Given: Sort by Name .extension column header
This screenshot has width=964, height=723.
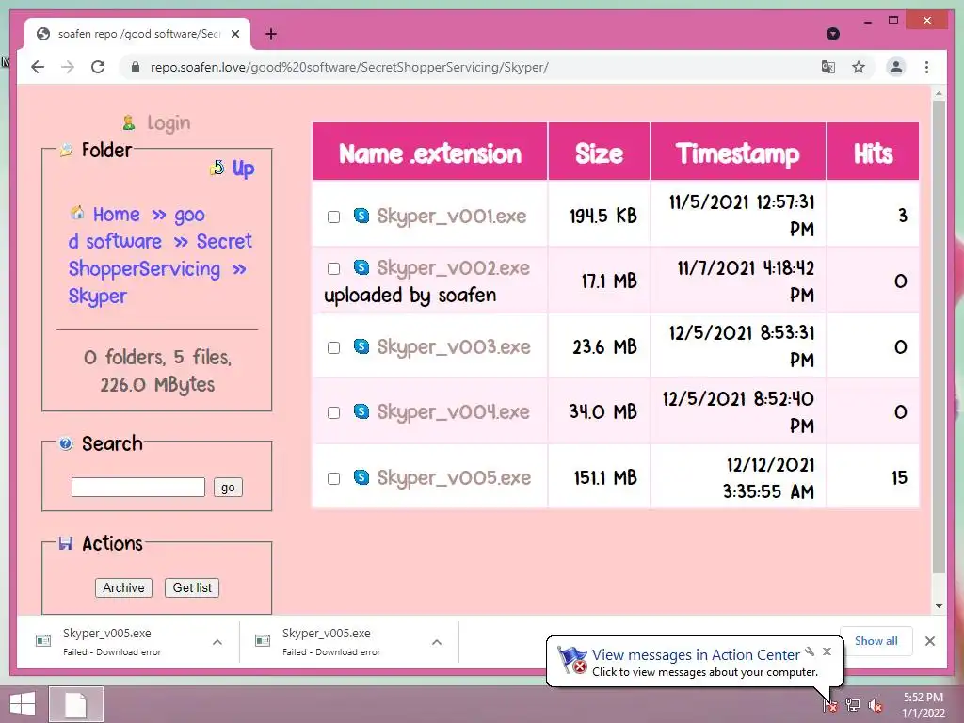Looking at the screenshot, I should [x=429, y=153].
